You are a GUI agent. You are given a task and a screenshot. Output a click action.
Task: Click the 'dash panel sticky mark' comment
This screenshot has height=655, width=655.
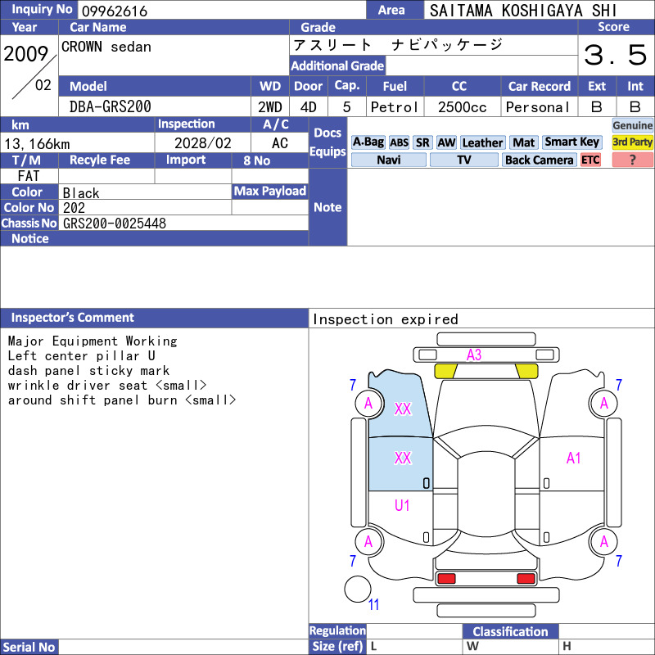pos(88,371)
